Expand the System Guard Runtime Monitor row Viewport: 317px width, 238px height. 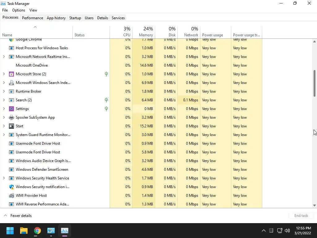pos(4,135)
